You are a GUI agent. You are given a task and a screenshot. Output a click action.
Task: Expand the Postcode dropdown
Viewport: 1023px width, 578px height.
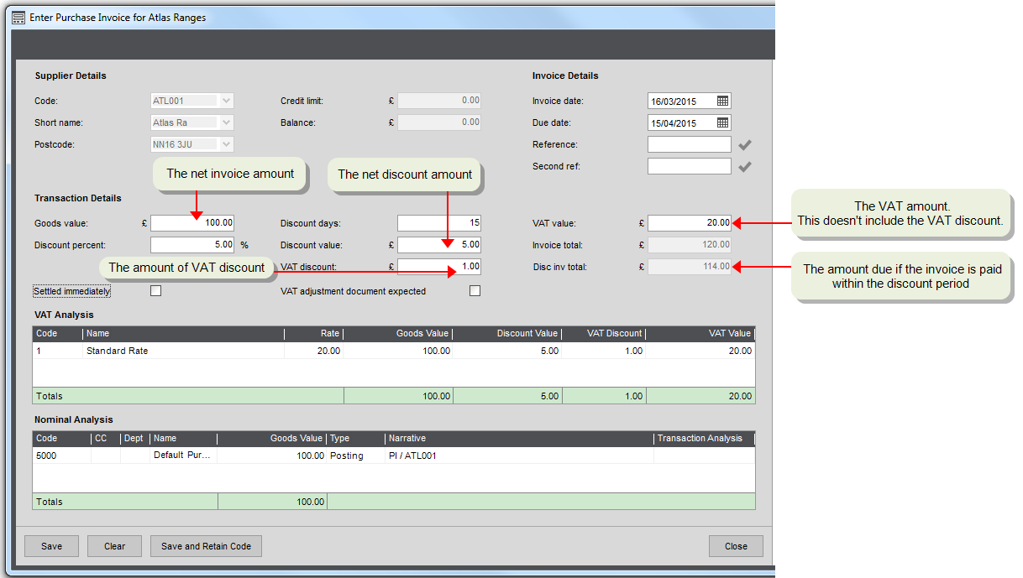pyautogui.click(x=226, y=144)
